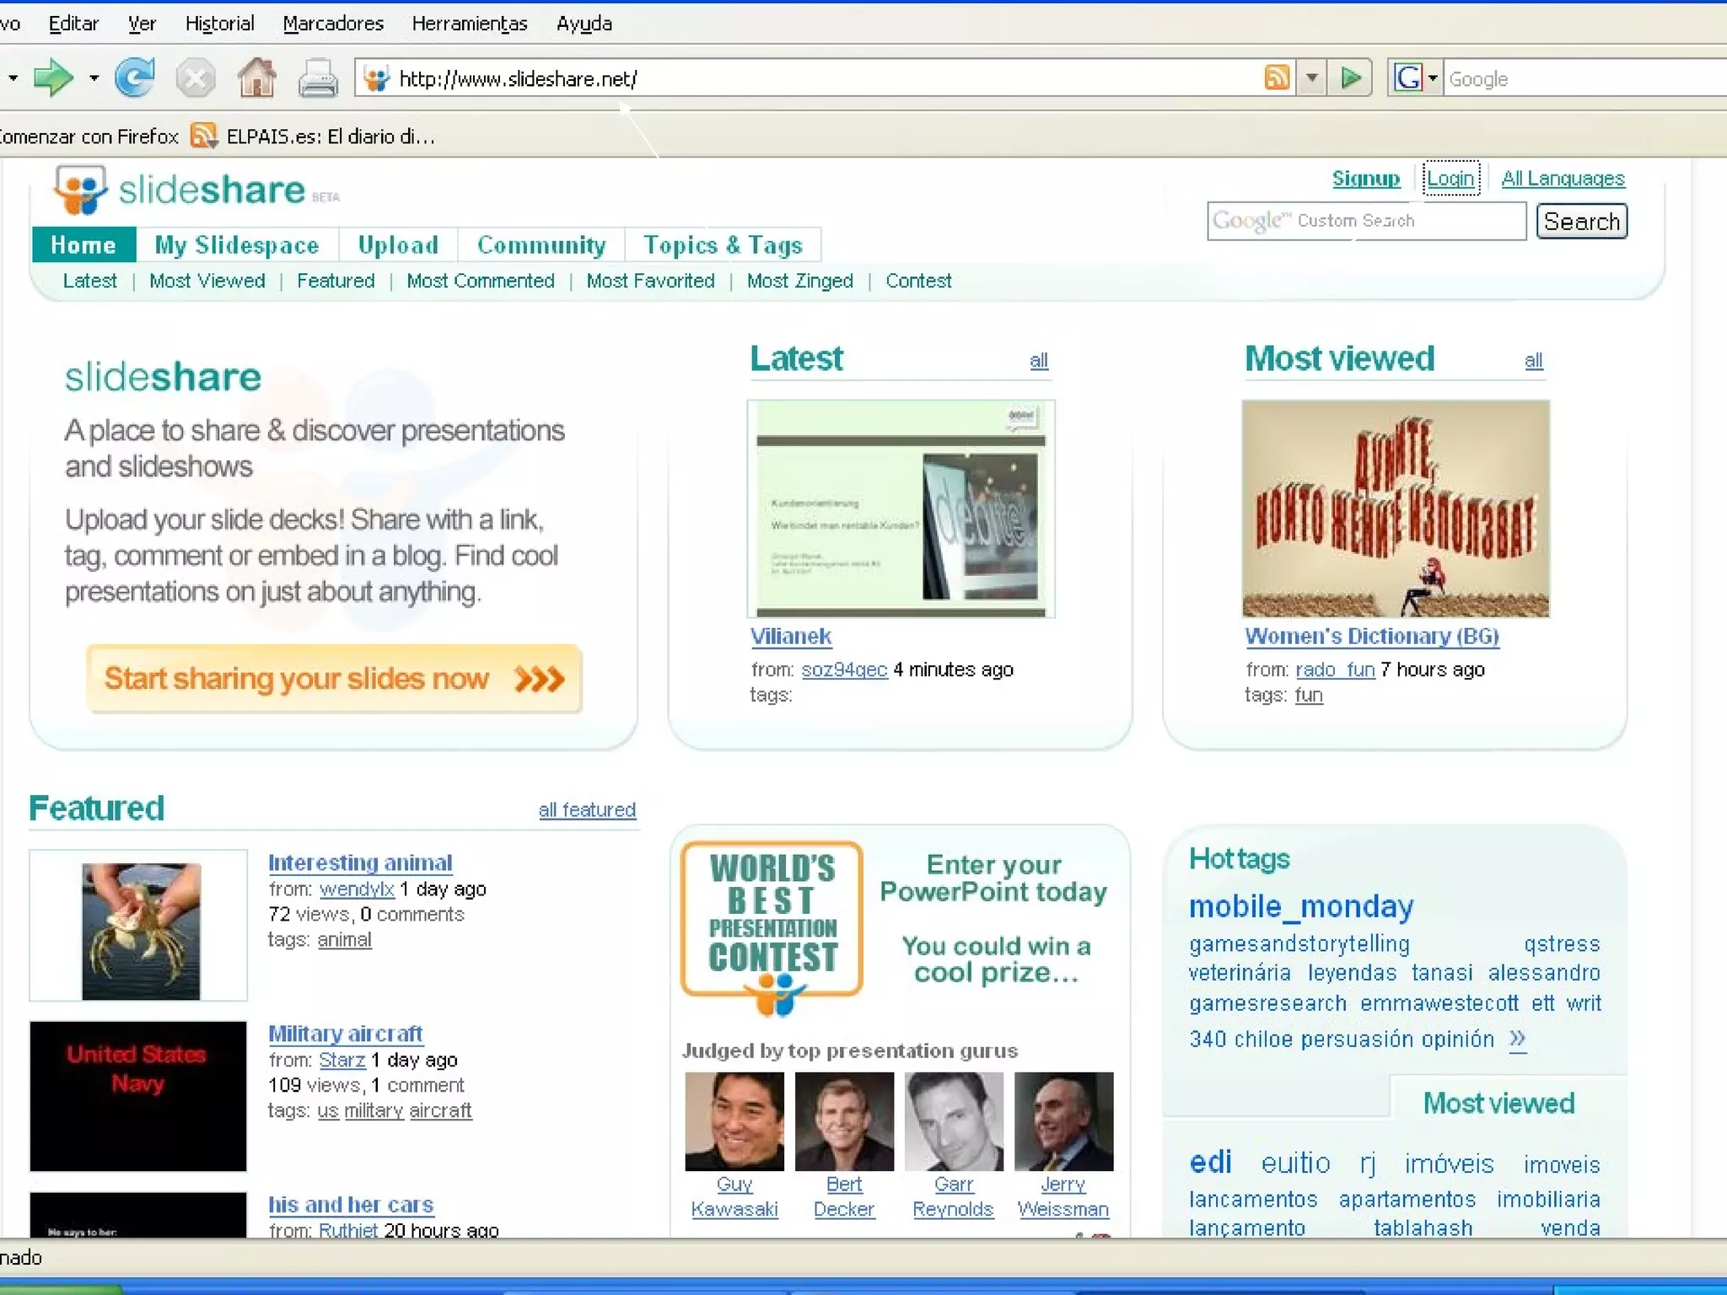Image resolution: width=1727 pixels, height=1295 pixels.
Task: Click the green Go arrow beside address bar
Action: click(x=1351, y=78)
